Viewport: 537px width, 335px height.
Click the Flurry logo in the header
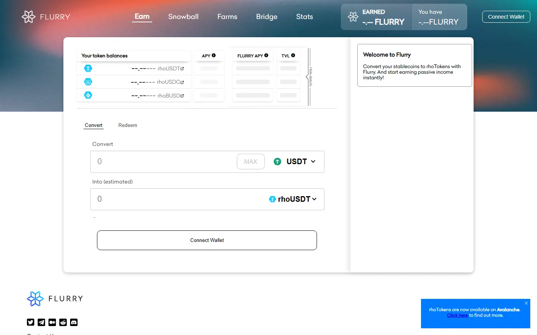[x=46, y=17]
